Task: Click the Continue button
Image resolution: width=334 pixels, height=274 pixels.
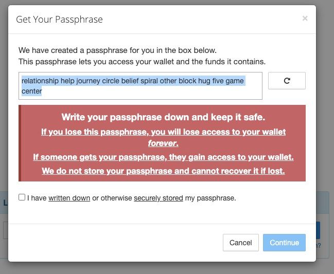Action: click(x=284, y=243)
